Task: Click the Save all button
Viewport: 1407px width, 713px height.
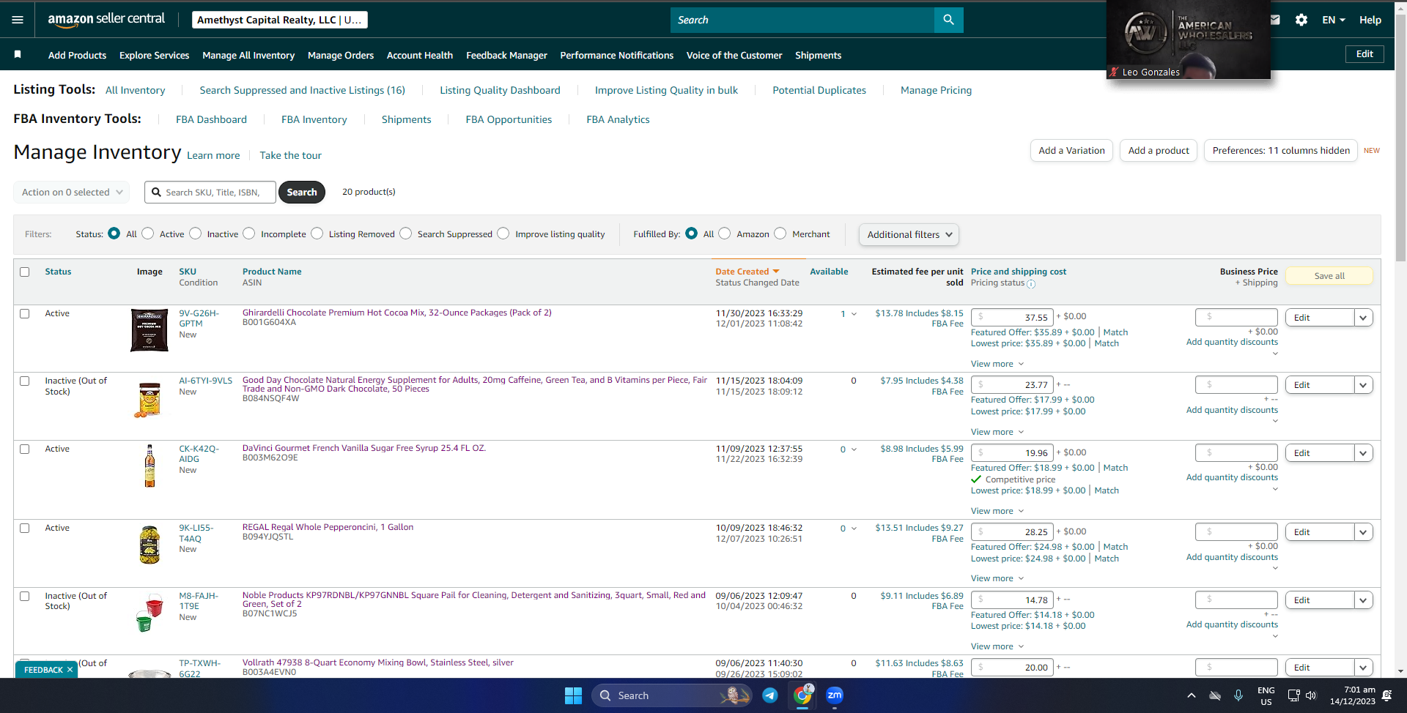Action: [x=1329, y=276]
